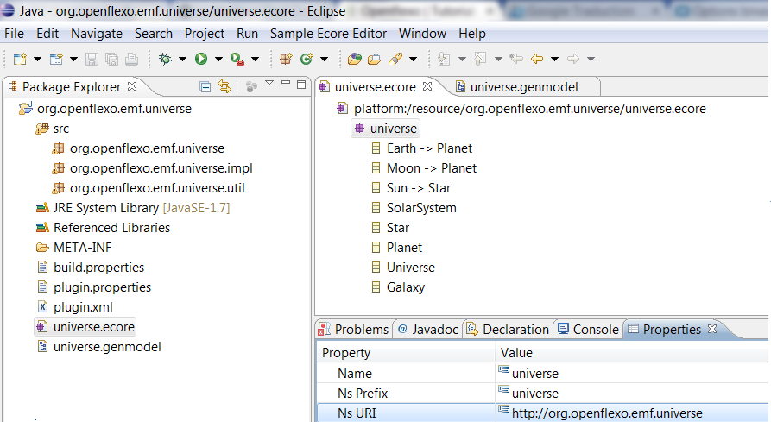Click the New Java Package icon
Image resolution: width=771 pixels, height=422 pixels.
point(286,59)
